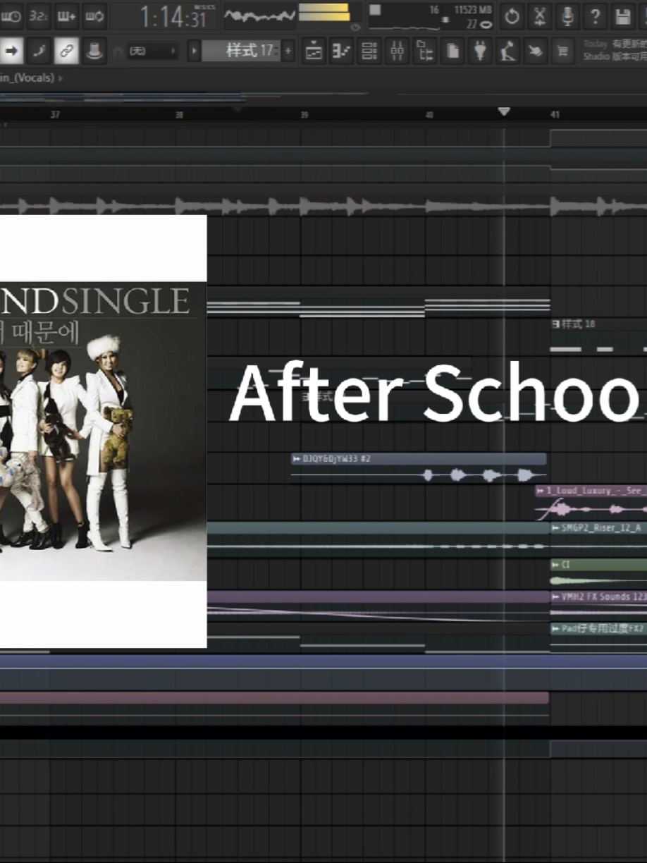Click the After School album cover thumbnail
The height and width of the screenshot is (863, 647).
103,431
